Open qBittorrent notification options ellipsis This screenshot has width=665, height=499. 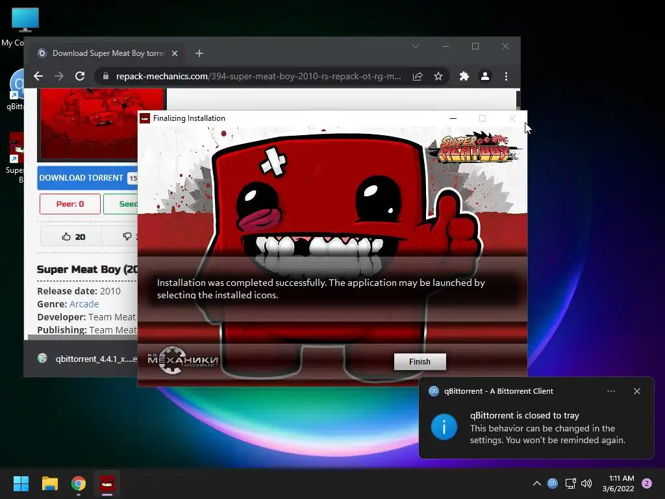[611, 391]
